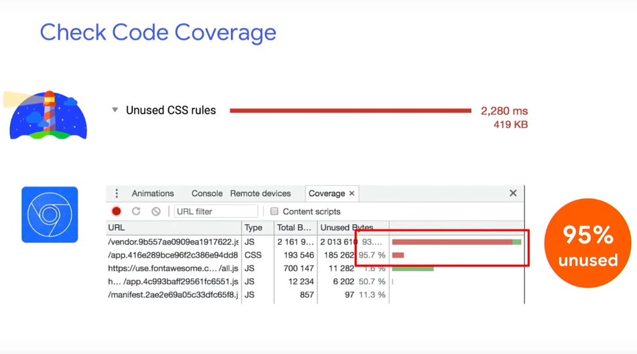Sort by the Total Bytes column header
Image resolution: width=637 pixels, height=354 pixels.
pyautogui.click(x=296, y=228)
